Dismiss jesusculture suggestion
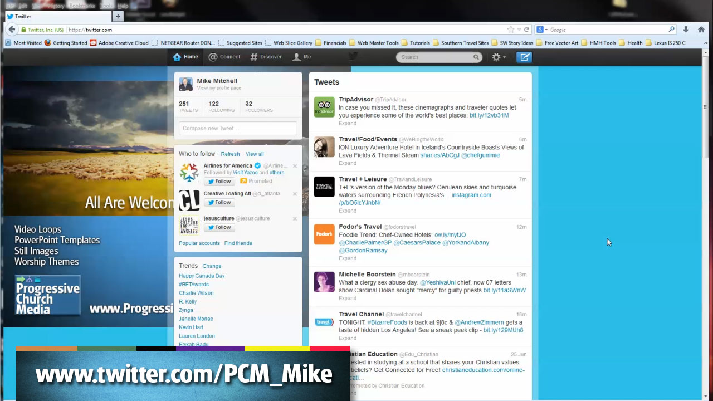713x401 pixels. pyautogui.click(x=295, y=219)
